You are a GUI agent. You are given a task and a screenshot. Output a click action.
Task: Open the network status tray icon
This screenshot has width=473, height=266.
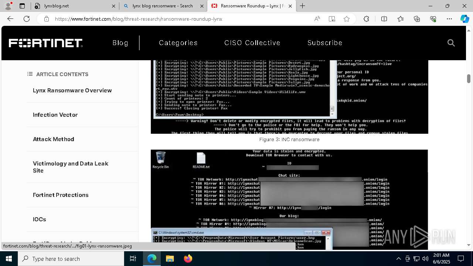point(416,259)
